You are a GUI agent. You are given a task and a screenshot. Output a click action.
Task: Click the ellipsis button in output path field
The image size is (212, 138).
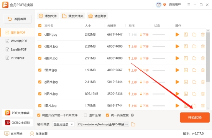click(127, 124)
